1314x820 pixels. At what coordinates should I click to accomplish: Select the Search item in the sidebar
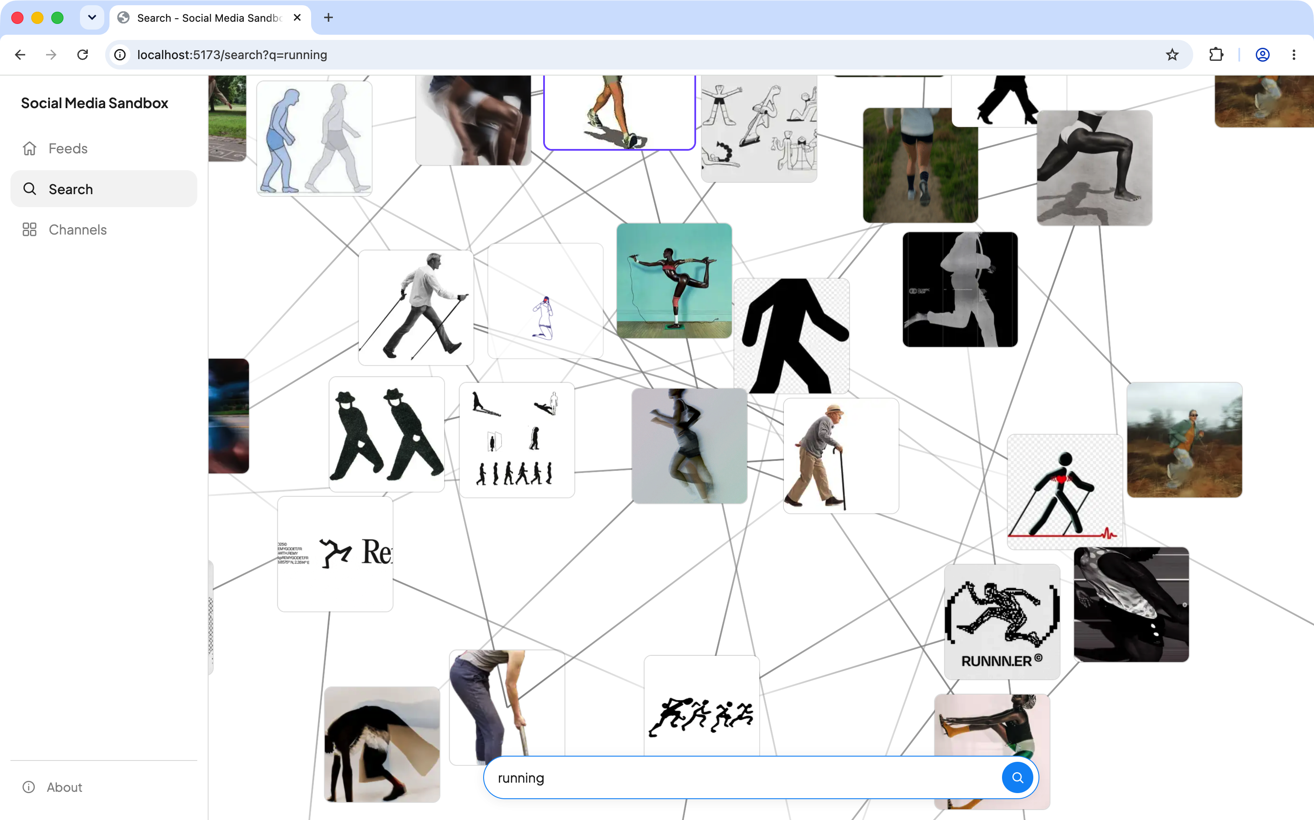point(103,189)
